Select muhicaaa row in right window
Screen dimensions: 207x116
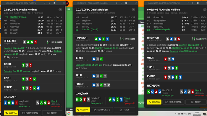click(x=177, y=24)
